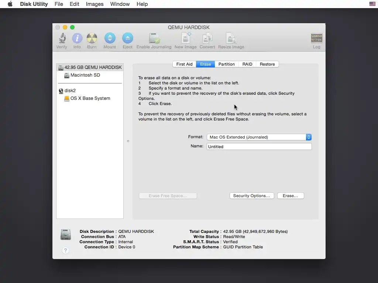The height and width of the screenshot is (283, 378).
Task: Click the Mount toolbar icon
Action: 110,38
